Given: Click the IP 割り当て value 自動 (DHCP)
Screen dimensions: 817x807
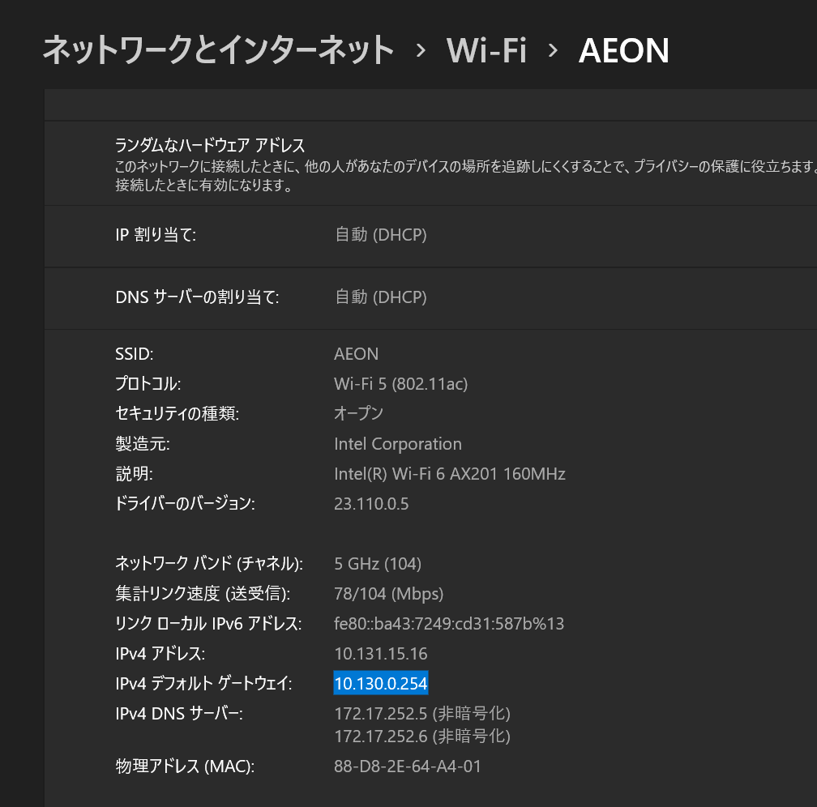Looking at the screenshot, I should (380, 234).
